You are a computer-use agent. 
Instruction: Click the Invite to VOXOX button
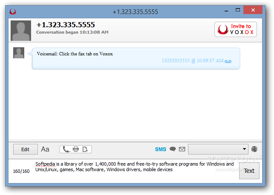tap(236, 29)
